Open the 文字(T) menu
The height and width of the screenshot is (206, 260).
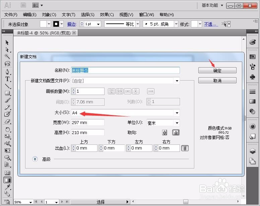pos(68,15)
